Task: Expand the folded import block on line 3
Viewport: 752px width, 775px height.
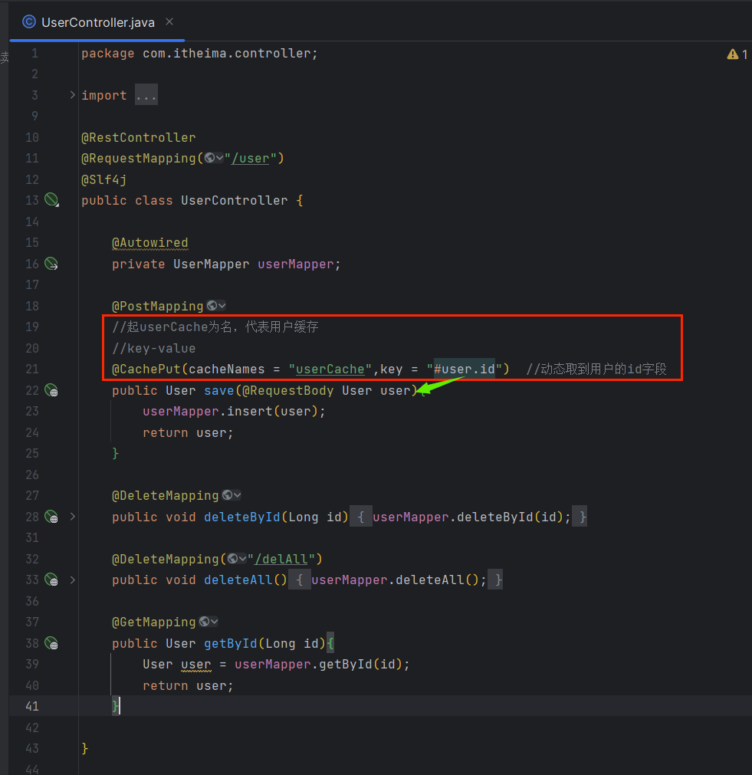Action: point(72,95)
